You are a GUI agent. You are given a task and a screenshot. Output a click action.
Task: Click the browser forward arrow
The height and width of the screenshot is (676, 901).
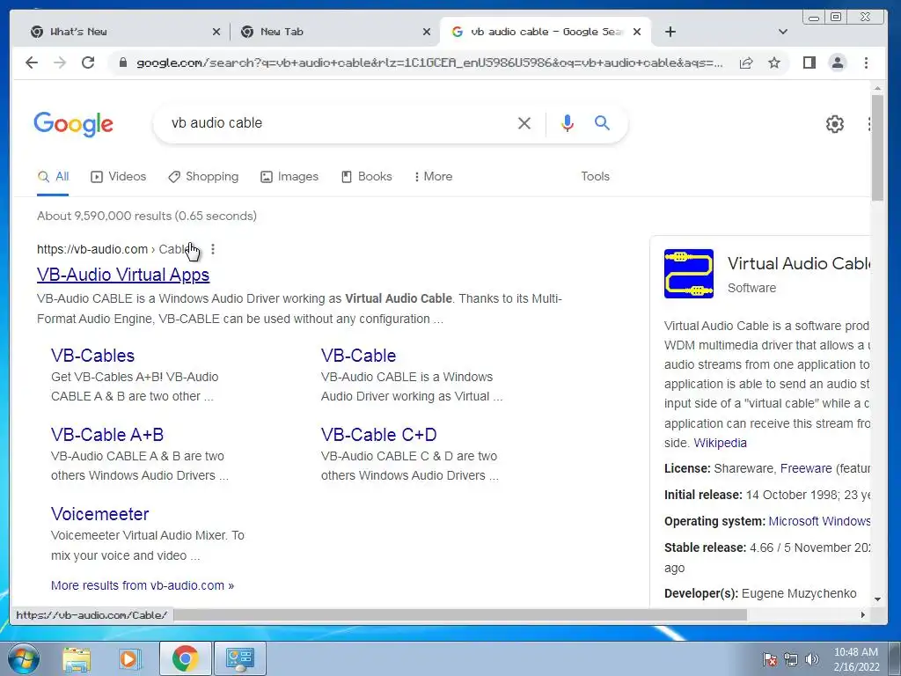60,62
